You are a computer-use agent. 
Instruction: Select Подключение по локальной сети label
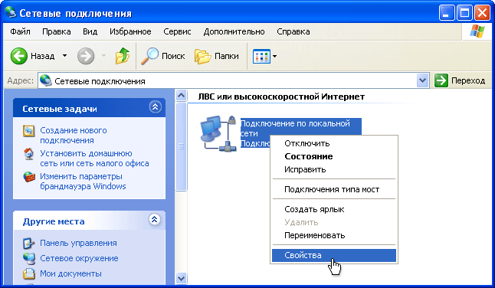[x=295, y=129]
